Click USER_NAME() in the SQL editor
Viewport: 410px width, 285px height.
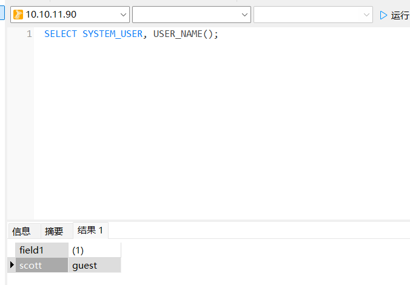click(x=182, y=34)
